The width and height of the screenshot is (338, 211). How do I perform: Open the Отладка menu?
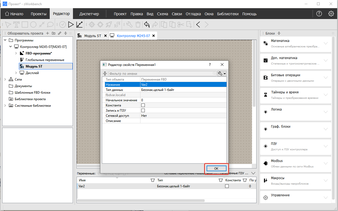[193, 14]
